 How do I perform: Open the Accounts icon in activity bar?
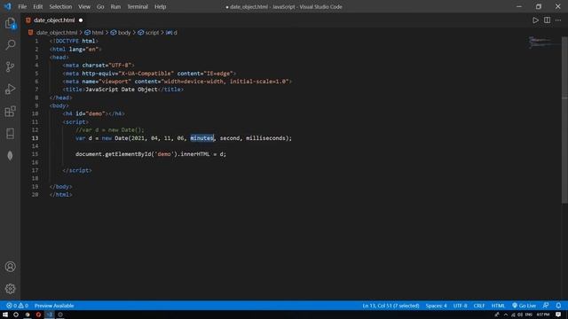10,267
